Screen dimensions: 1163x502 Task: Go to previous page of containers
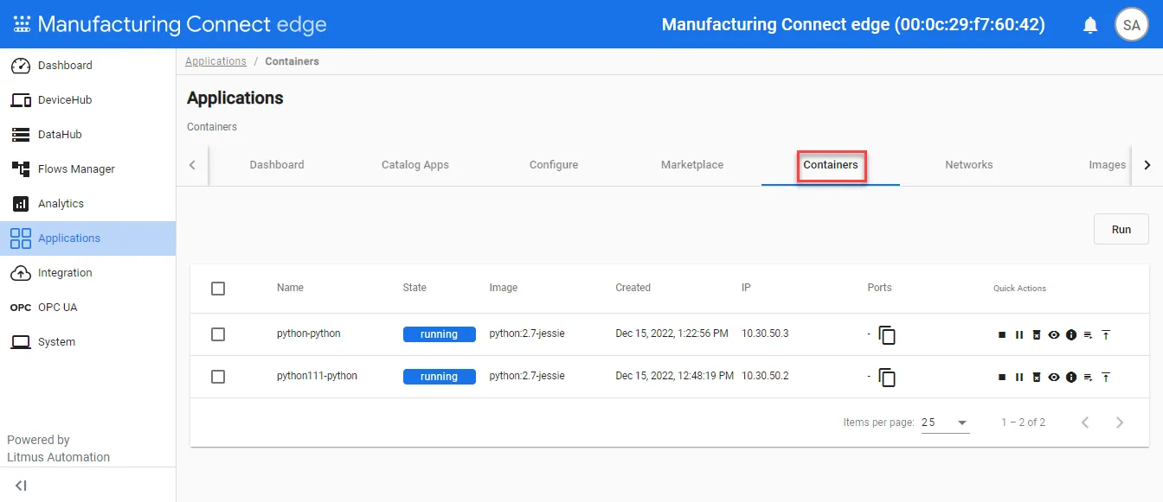[1085, 423]
